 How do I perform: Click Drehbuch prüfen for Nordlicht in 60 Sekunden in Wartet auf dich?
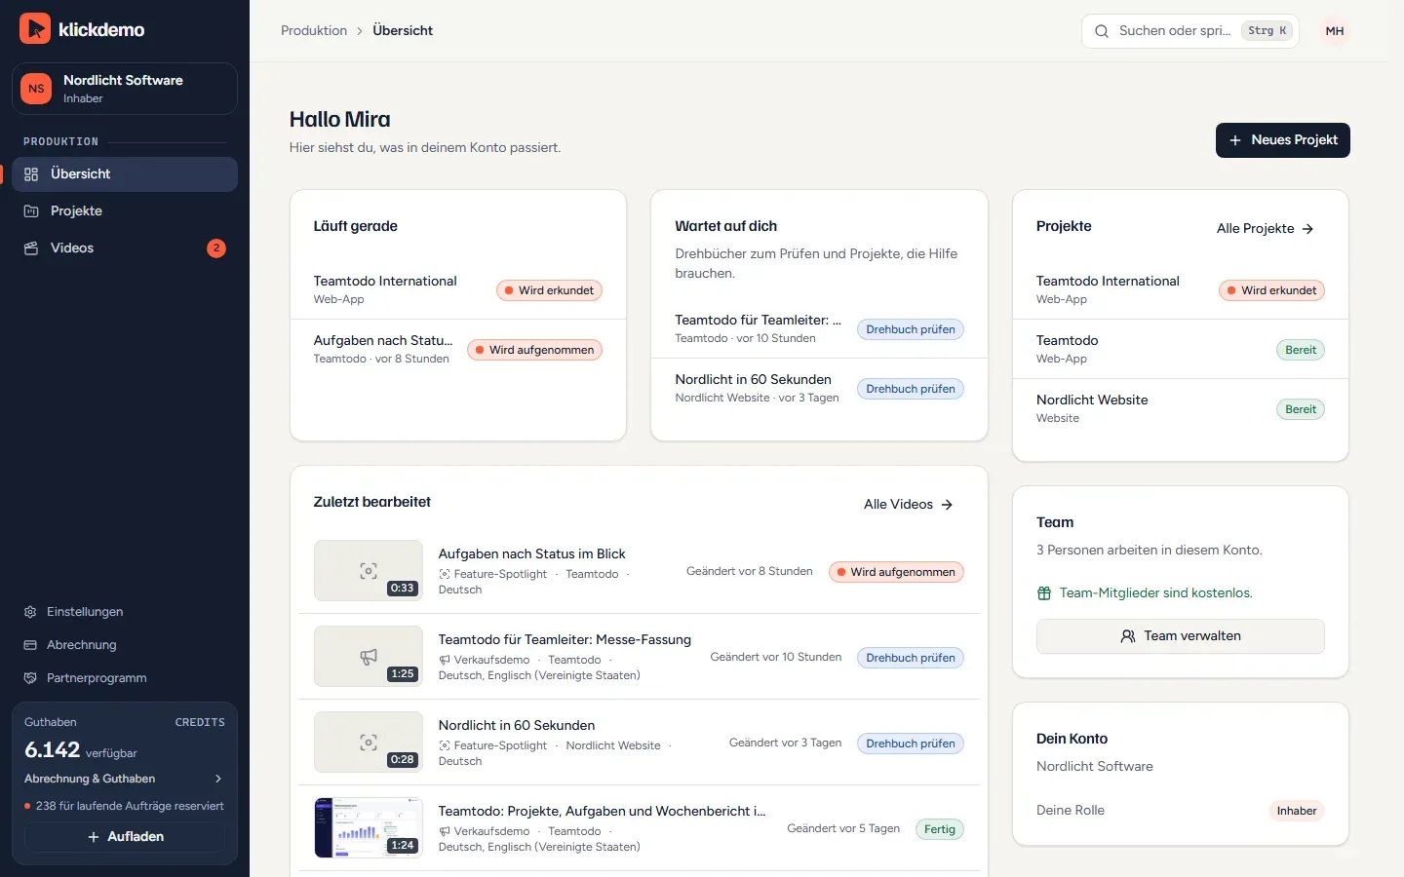click(911, 389)
